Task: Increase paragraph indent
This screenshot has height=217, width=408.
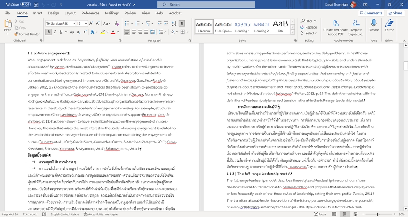Action: tap(166, 23)
